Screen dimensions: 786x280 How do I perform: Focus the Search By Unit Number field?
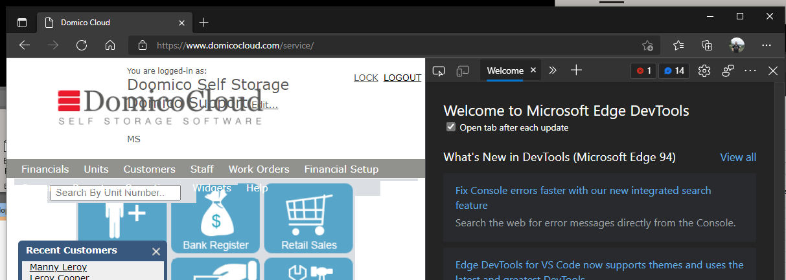tap(115, 193)
